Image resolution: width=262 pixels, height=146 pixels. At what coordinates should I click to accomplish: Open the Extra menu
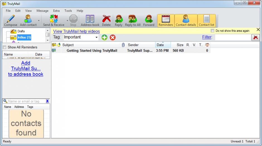click(x=56, y=11)
